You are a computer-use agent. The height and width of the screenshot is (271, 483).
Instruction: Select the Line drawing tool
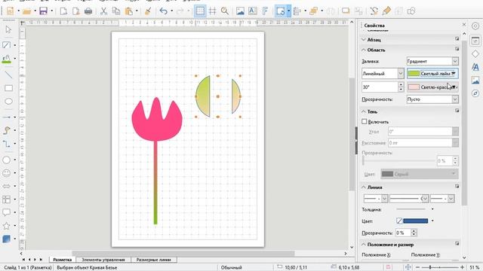click(8, 75)
